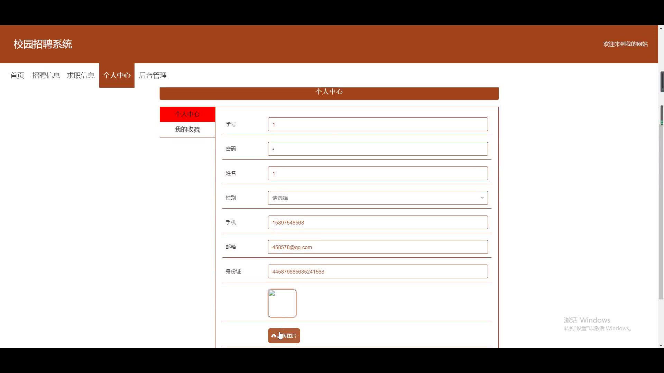Select 我的收藏 in the sidebar
Image resolution: width=664 pixels, height=373 pixels.
tap(187, 130)
